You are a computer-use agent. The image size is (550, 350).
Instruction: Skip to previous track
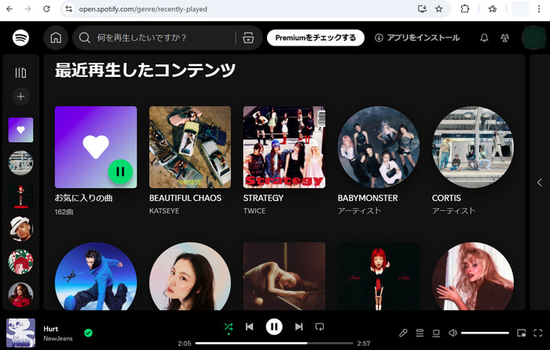point(249,327)
